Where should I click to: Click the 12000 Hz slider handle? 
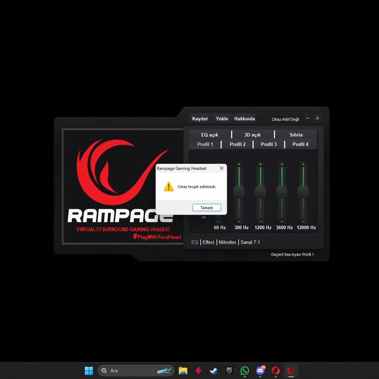pos(303,192)
